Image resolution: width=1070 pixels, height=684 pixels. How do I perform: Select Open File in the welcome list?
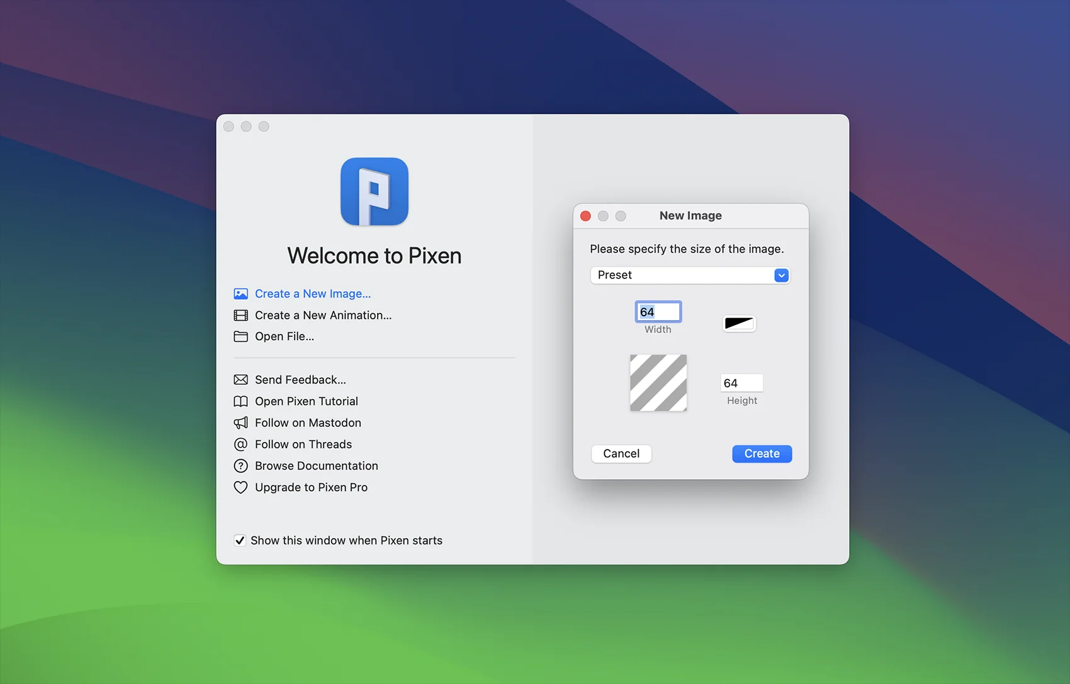pyautogui.click(x=284, y=336)
